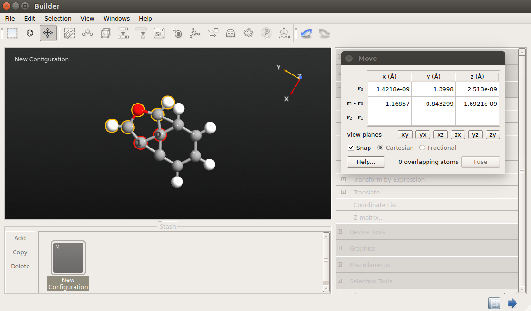The width and height of the screenshot is (531, 311).
Task: Click the red oxygen atom in the molecule
Action: pos(138,109)
